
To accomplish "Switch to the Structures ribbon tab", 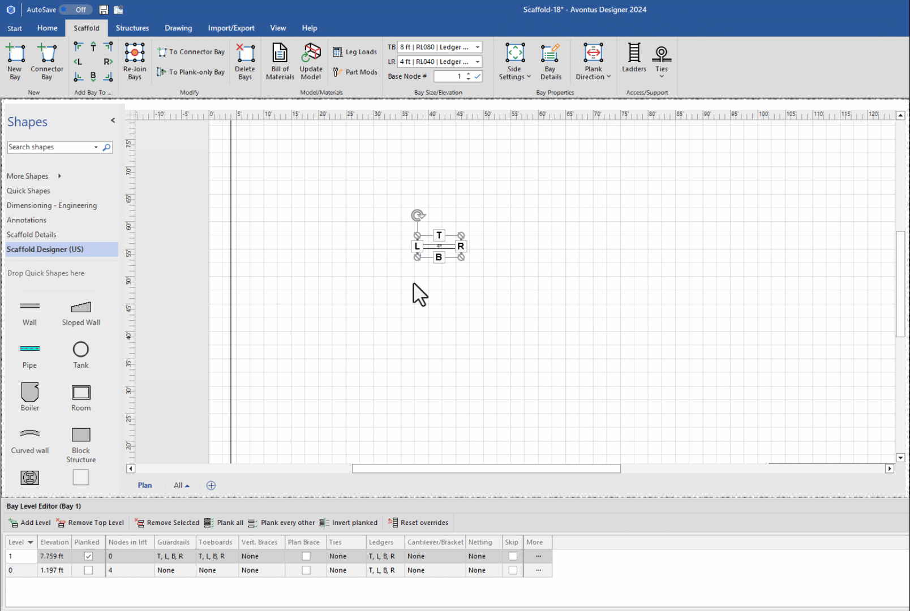I will pos(132,28).
